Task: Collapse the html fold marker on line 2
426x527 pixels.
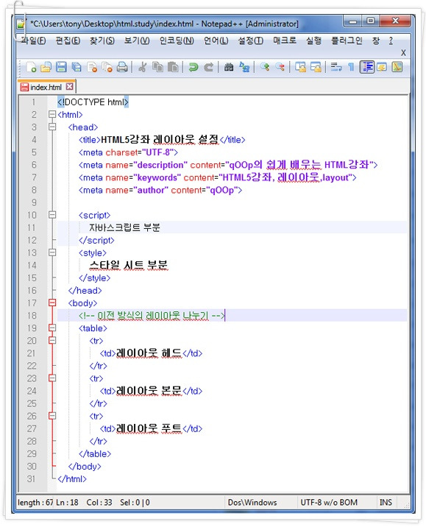Action: click(x=52, y=115)
